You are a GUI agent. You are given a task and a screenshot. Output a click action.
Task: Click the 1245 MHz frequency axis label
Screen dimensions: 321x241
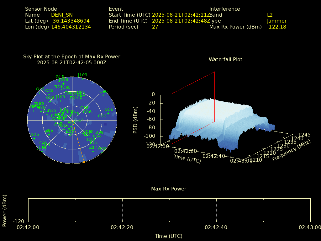304,135
